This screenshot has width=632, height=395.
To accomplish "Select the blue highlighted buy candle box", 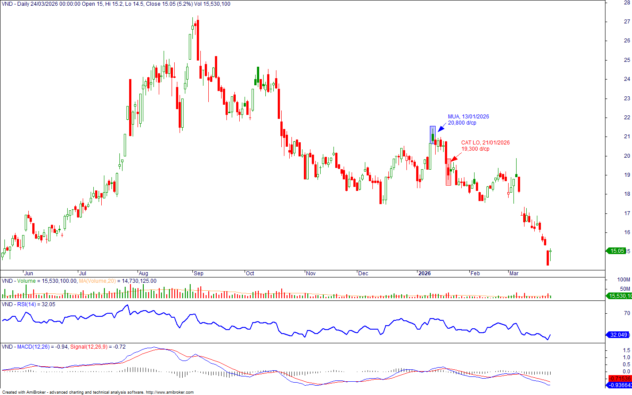I will pyautogui.click(x=433, y=135).
